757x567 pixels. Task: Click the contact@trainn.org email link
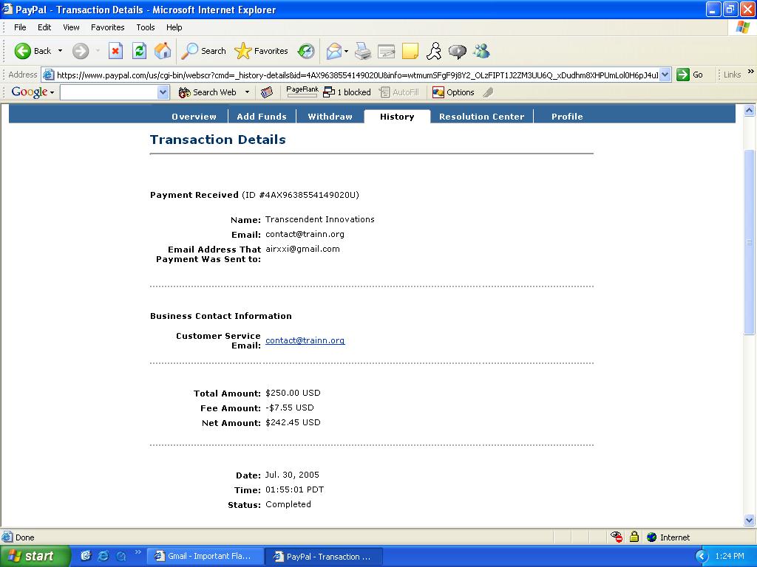305,340
